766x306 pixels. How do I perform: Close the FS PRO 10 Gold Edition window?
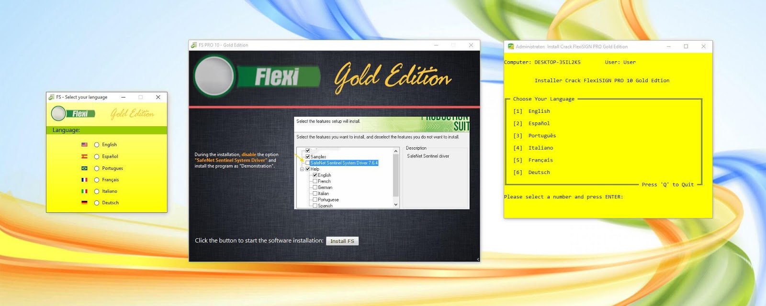(471, 45)
